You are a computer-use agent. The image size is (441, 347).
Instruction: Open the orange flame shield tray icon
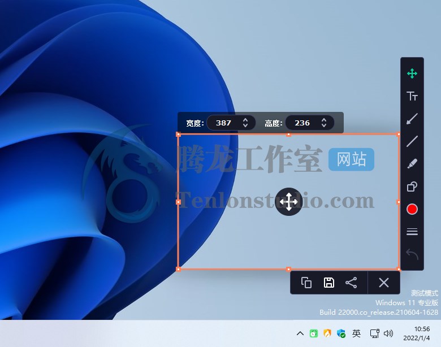click(327, 333)
